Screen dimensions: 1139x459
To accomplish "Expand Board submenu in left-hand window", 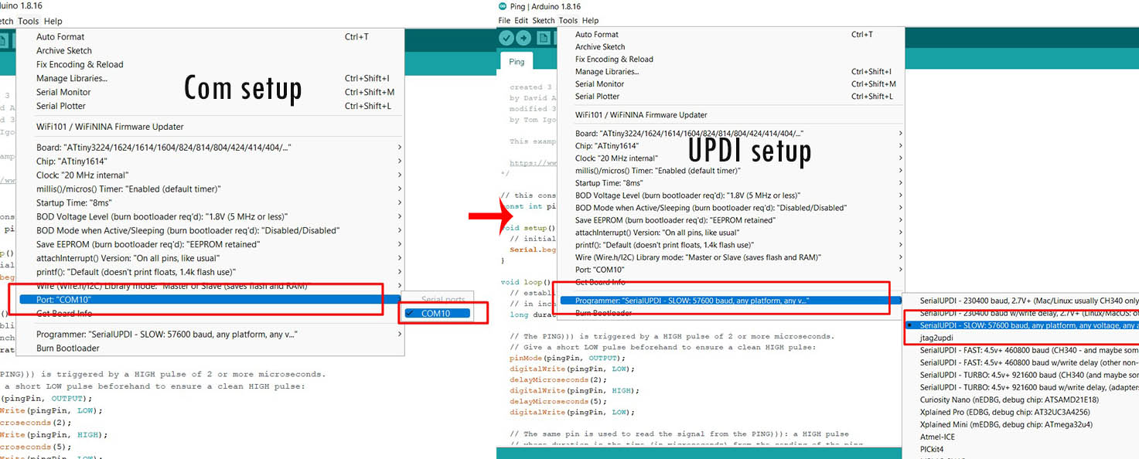I will point(210,147).
